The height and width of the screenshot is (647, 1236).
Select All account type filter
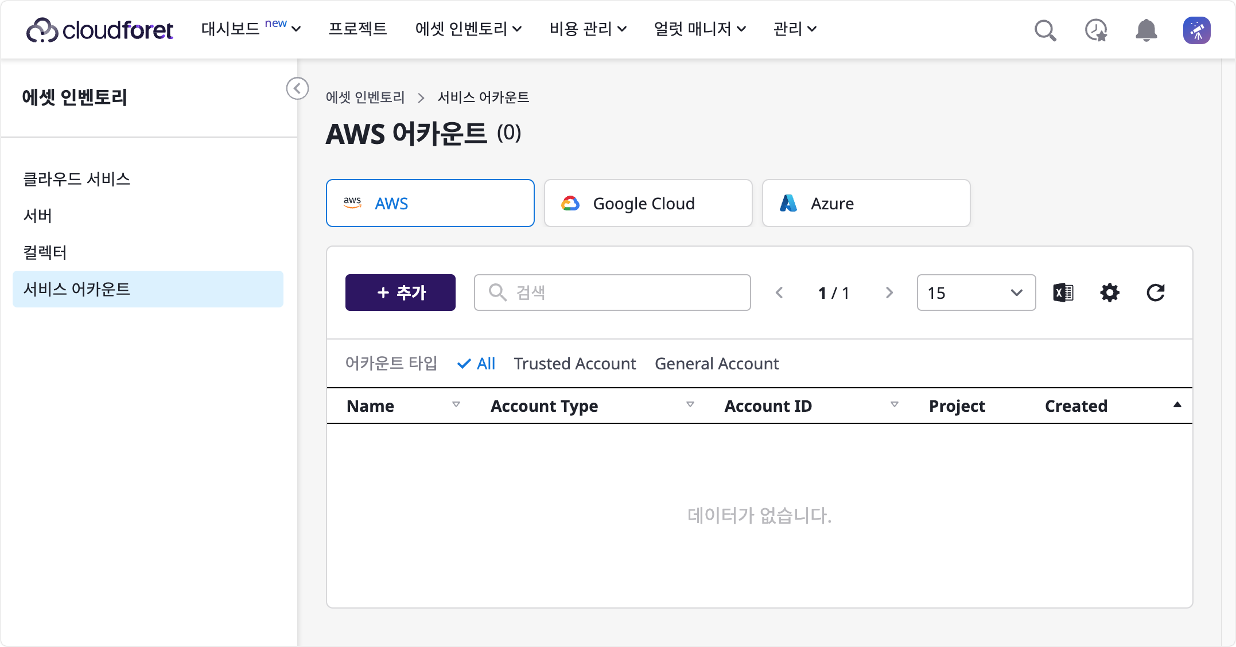tap(476, 364)
